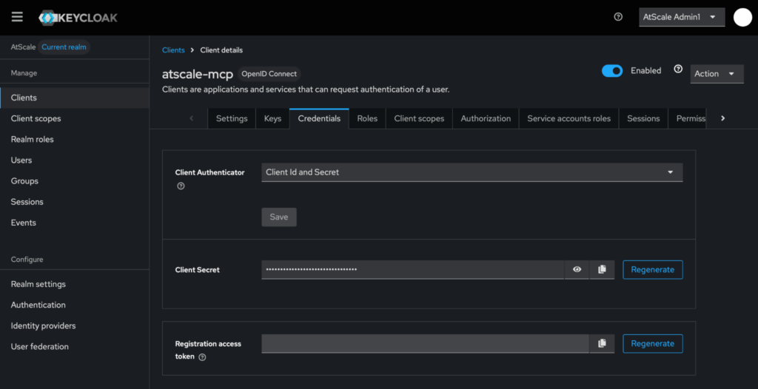Open Events in the sidebar

click(75, 223)
